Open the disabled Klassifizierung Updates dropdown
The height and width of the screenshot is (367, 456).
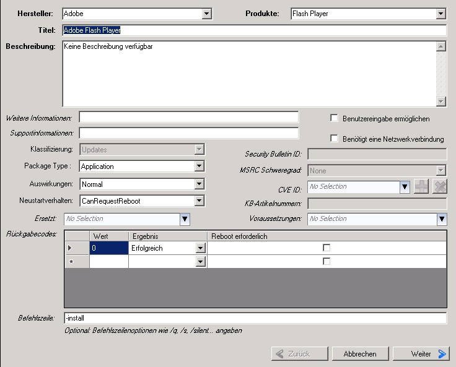[199, 149]
